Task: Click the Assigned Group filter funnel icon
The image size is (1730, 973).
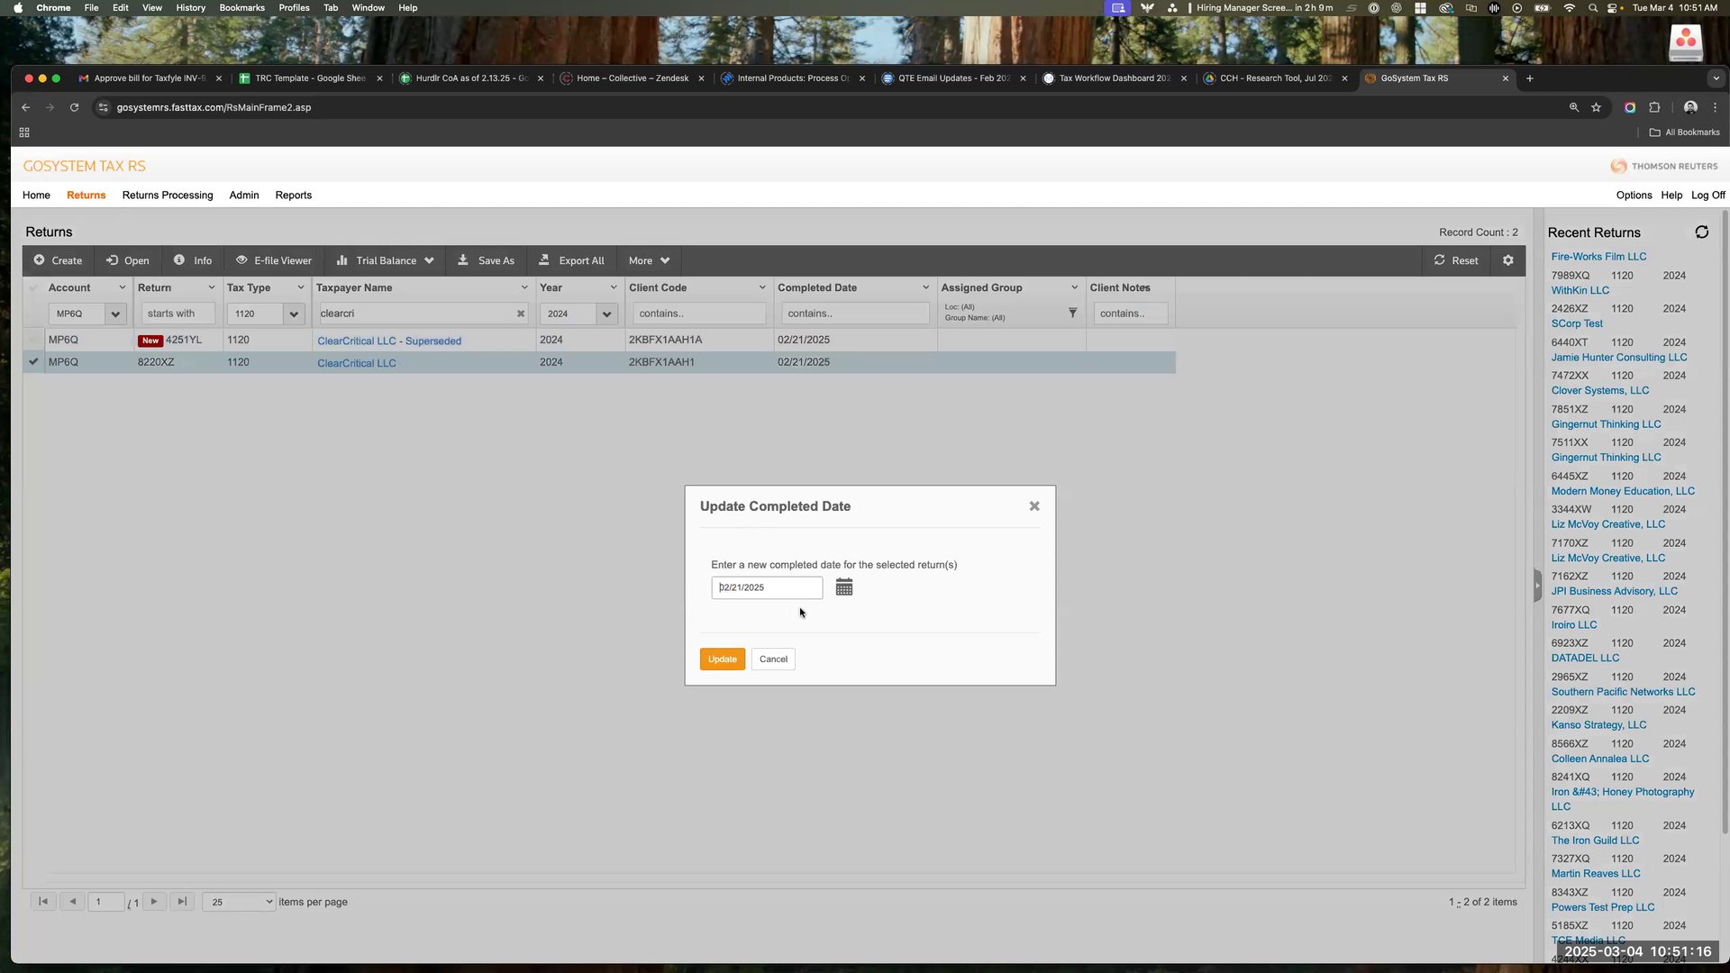Action: 1072,313
